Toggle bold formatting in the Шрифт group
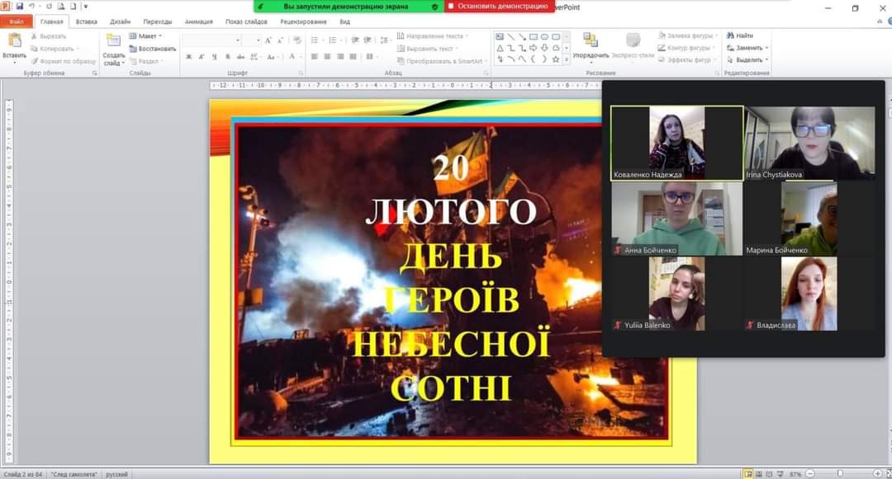 tap(188, 57)
